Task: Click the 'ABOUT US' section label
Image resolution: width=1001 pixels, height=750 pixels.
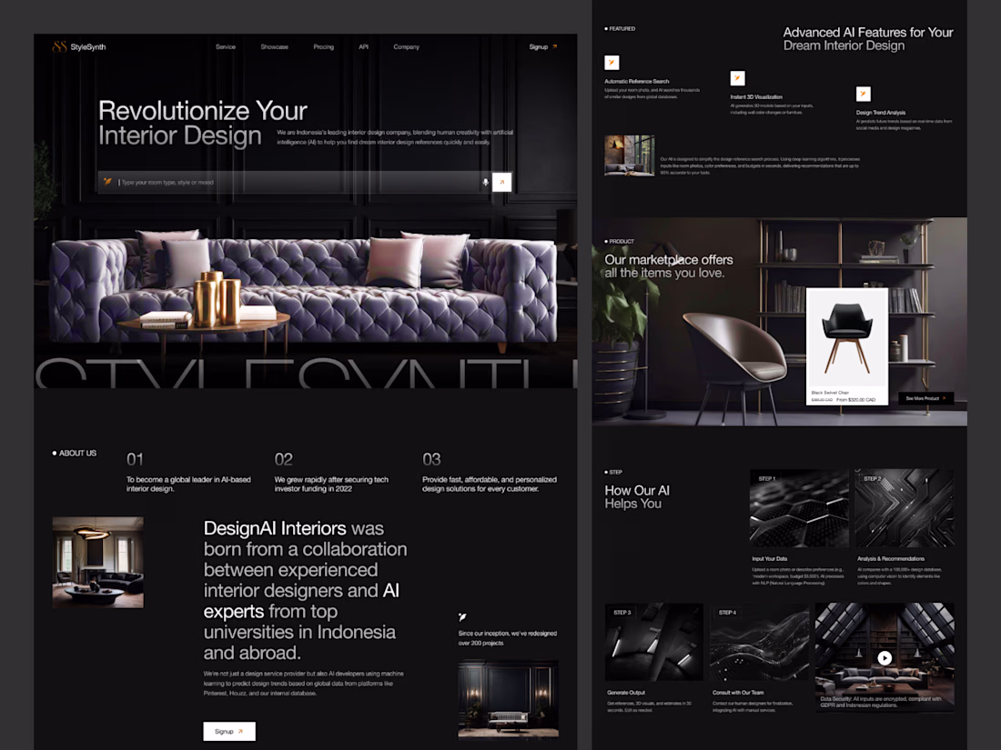Action: pos(75,453)
